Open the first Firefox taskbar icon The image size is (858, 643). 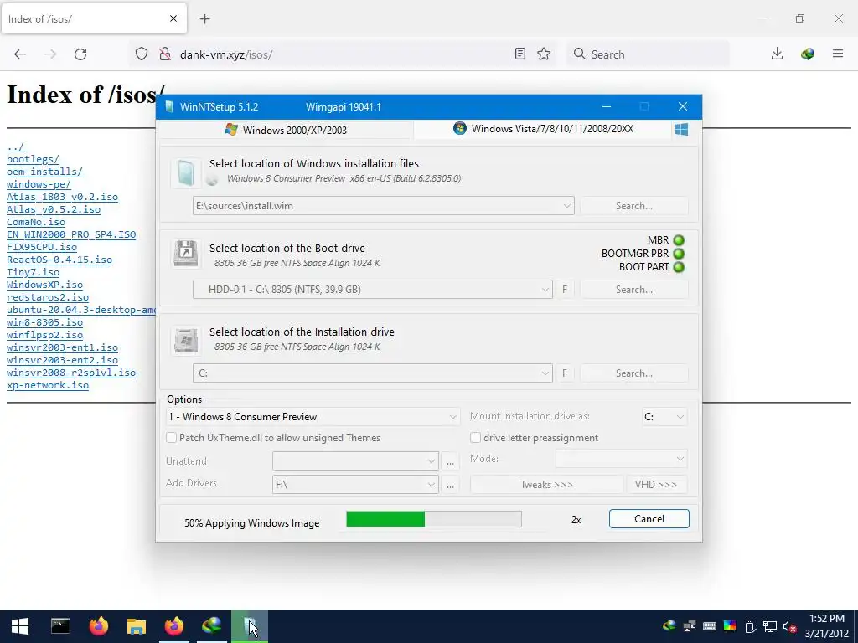click(x=99, y=626)
